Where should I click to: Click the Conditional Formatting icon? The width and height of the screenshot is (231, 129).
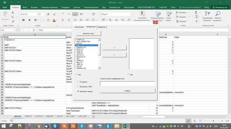click(x=142, y=14)
